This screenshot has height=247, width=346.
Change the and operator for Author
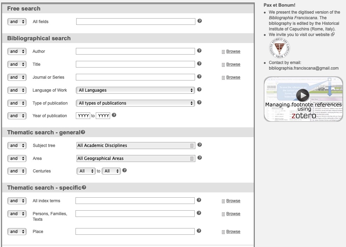pos(17,51)
